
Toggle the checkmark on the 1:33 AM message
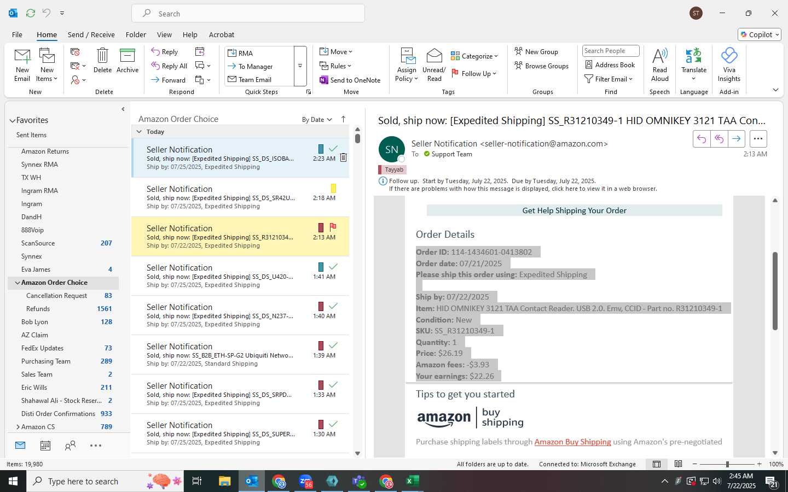(333, 385)
